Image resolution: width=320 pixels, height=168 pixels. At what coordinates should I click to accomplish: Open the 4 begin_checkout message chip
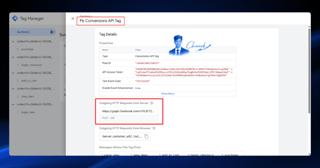click(201, 154)
